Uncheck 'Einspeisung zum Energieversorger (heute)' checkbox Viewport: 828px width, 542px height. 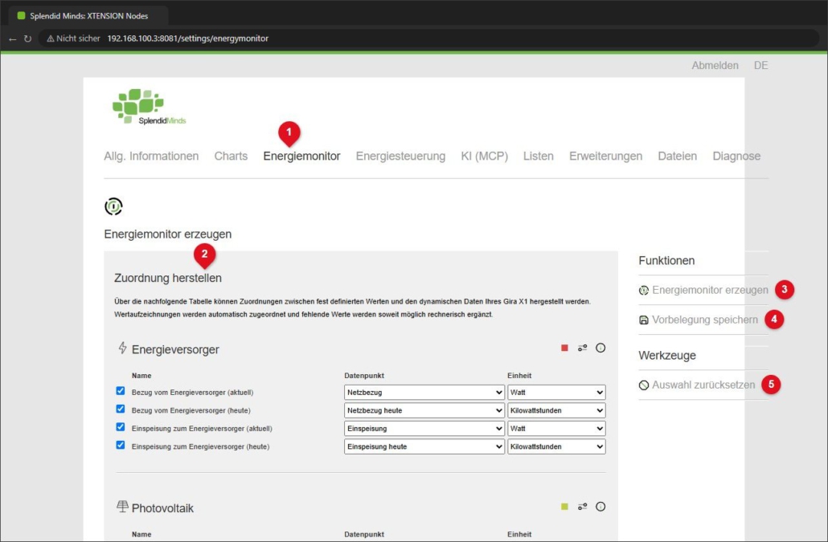pyautogui.click(x=121, y=445)
